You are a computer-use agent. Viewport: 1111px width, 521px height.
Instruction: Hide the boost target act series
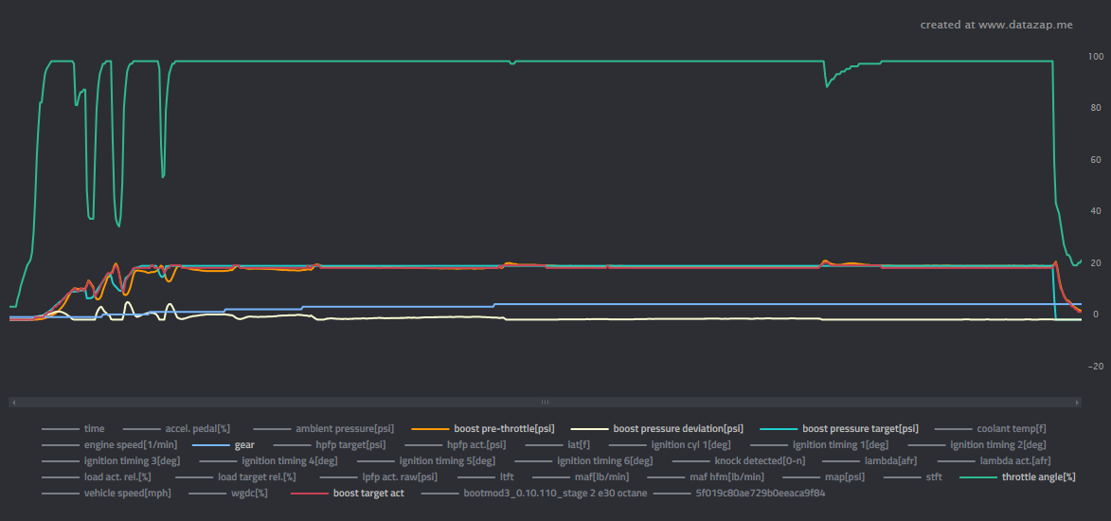tap(368, 494)
